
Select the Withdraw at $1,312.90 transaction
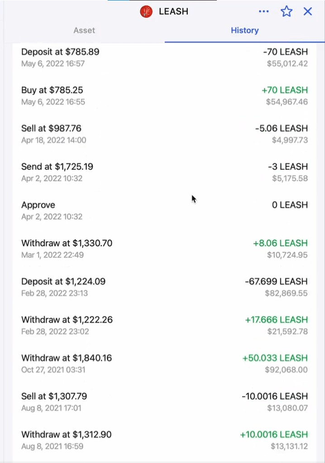click(164, 440)
